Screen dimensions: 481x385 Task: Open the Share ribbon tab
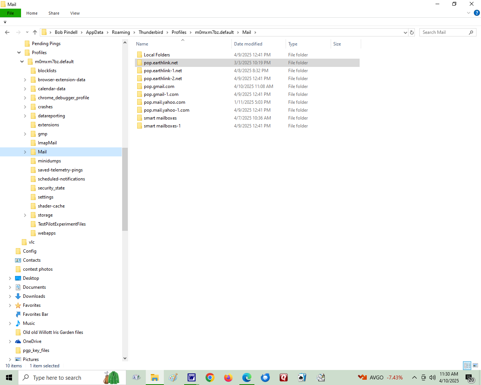tap(54, 13)
